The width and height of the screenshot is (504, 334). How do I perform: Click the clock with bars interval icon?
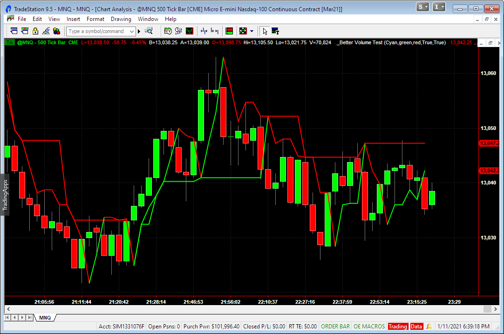click(178, 31)
